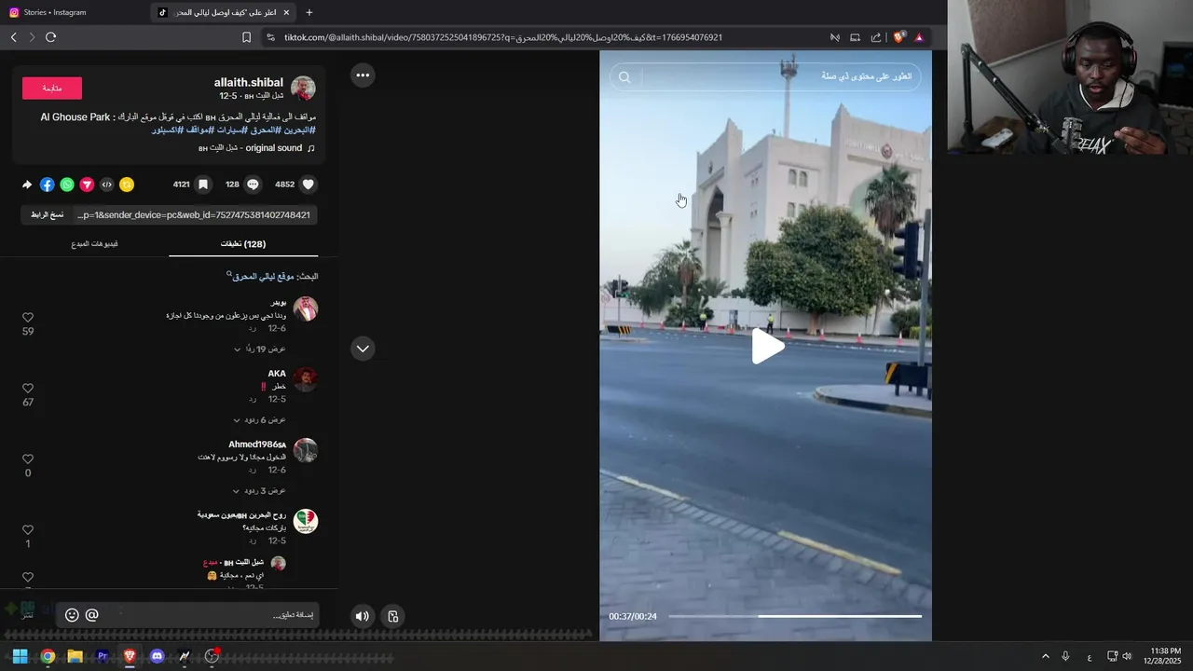The height and width of the screenshot is (671, 1193).
Task: Toggle the auto-scroll icon beside the volume button
Action: (x=393, y=616)
